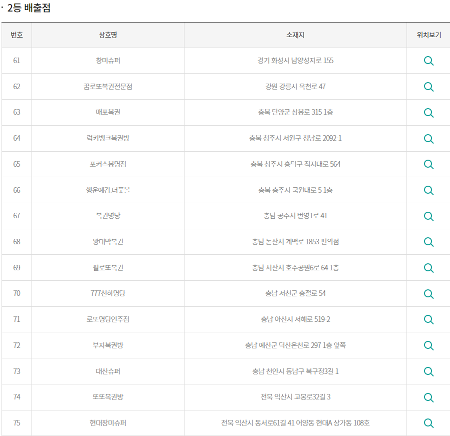This screenshot has height=436, width=450.
Task: Select store name 현대장미슈퍼
Action: tap(108, 422)
